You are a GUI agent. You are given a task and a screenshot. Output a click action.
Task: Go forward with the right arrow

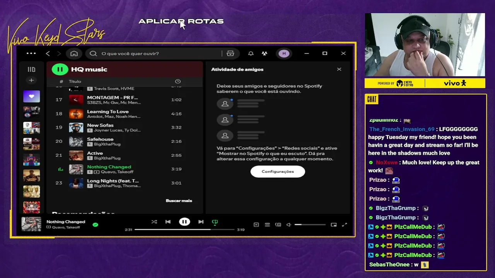(x=59, y=53)
